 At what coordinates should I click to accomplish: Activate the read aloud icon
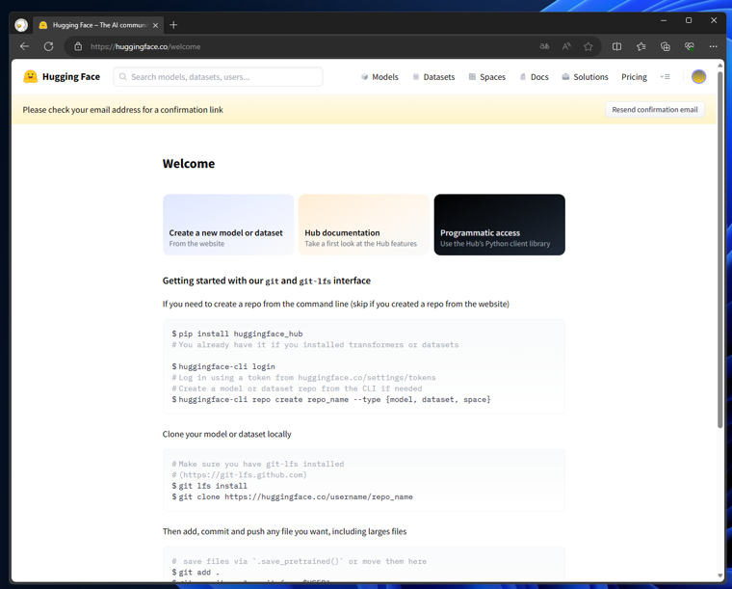(x=566, y=46)
